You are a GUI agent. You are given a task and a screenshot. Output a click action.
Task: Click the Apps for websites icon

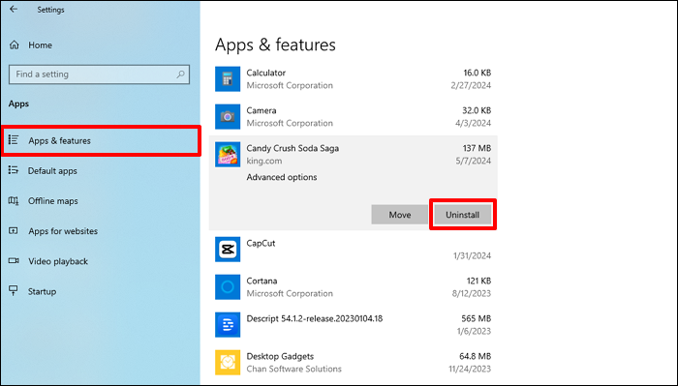(x=14, y=230)
